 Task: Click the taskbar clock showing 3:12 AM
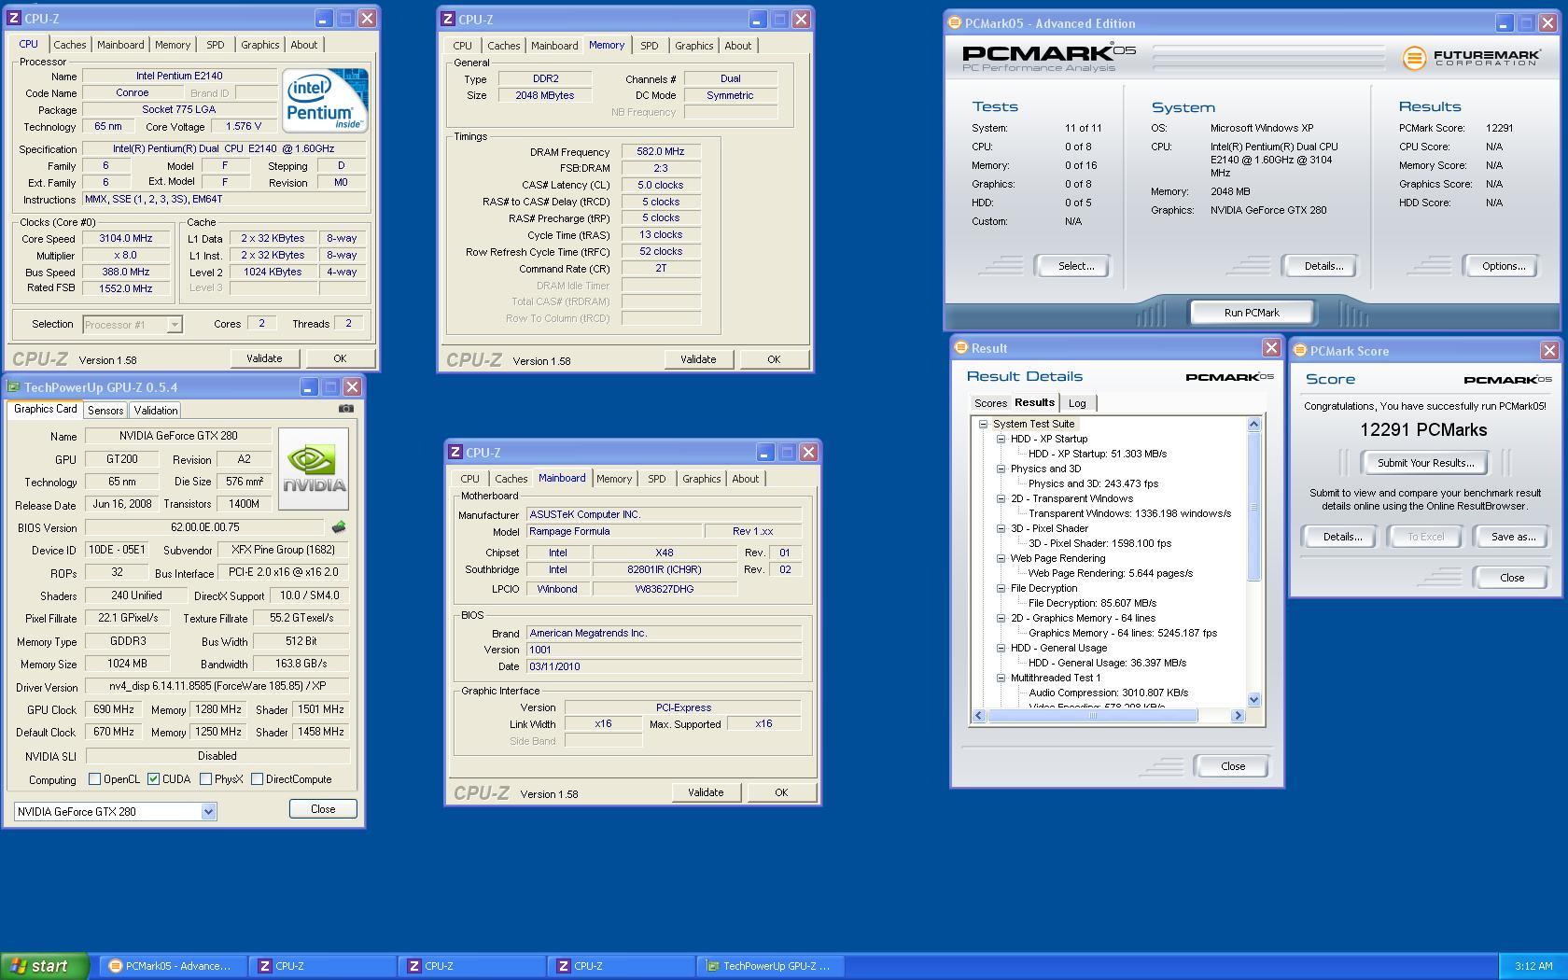pos(1533,966)
